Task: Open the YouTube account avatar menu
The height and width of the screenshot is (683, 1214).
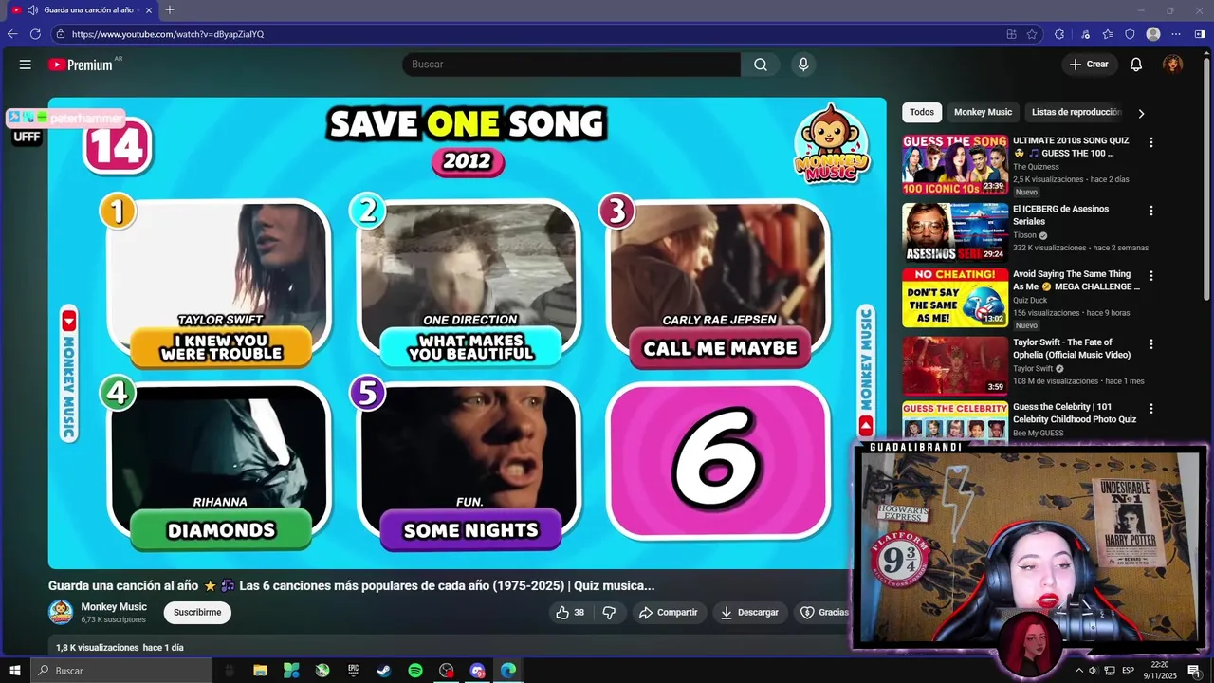Action: tap(1173, 65)
